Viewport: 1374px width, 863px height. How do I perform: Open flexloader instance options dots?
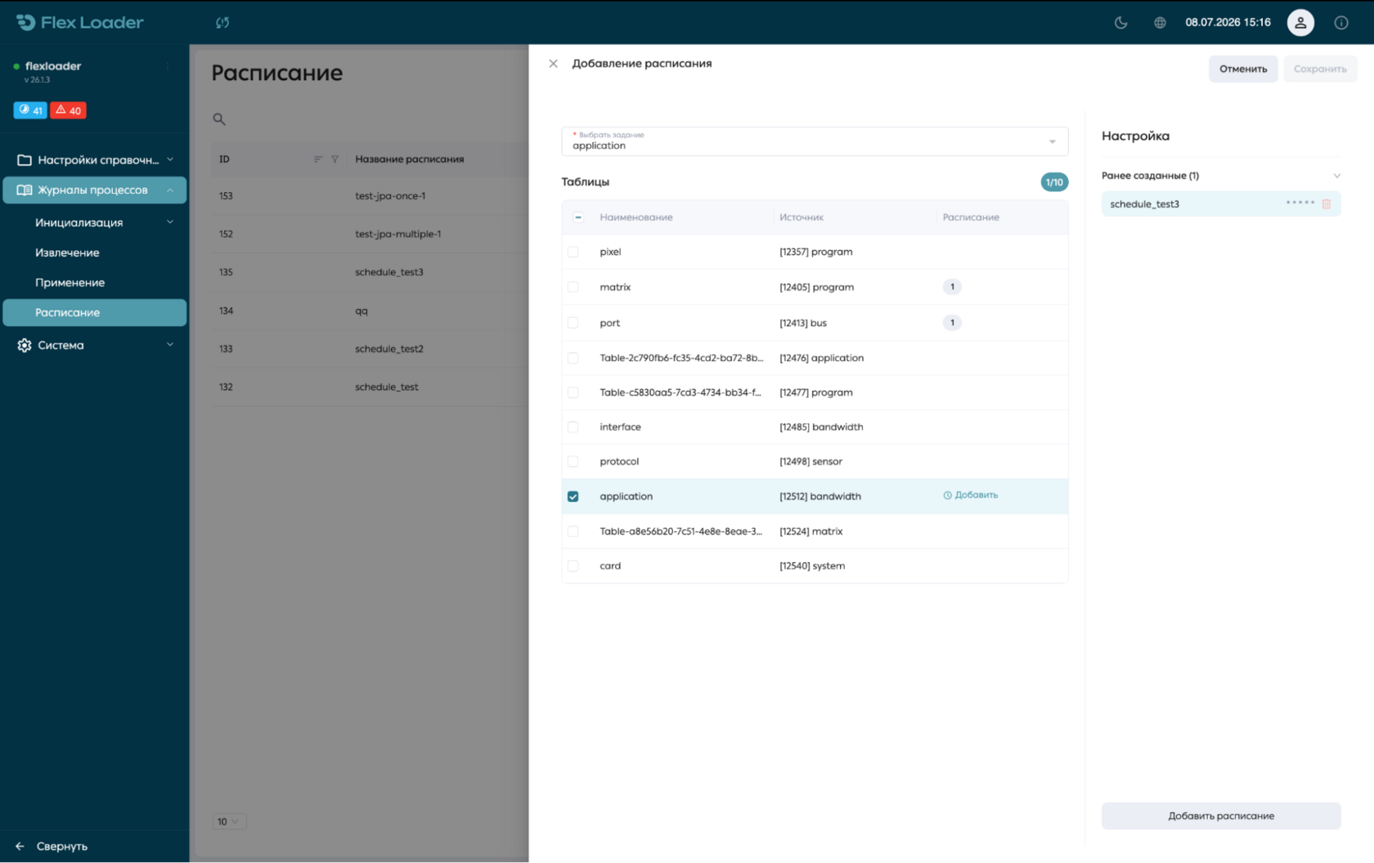168,66
